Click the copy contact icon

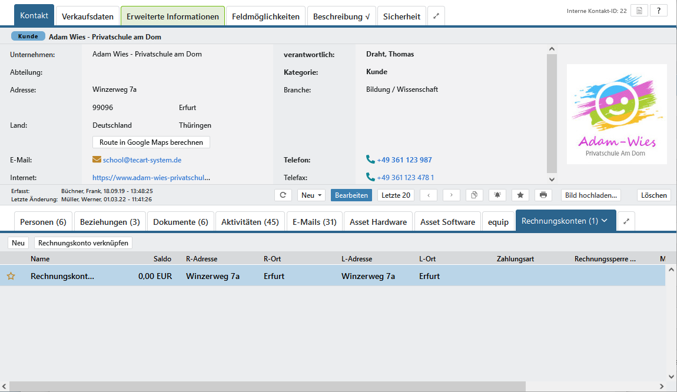click(x=474, y=195)
